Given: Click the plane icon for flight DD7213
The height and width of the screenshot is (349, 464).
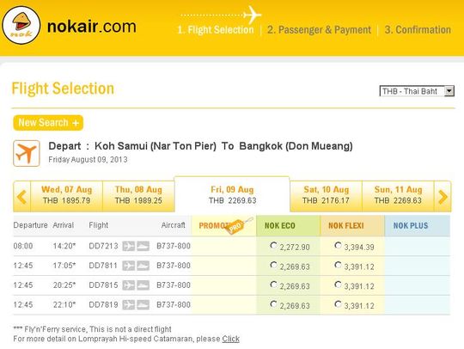Looking at the screenshot, I should [x=128, y=246].
